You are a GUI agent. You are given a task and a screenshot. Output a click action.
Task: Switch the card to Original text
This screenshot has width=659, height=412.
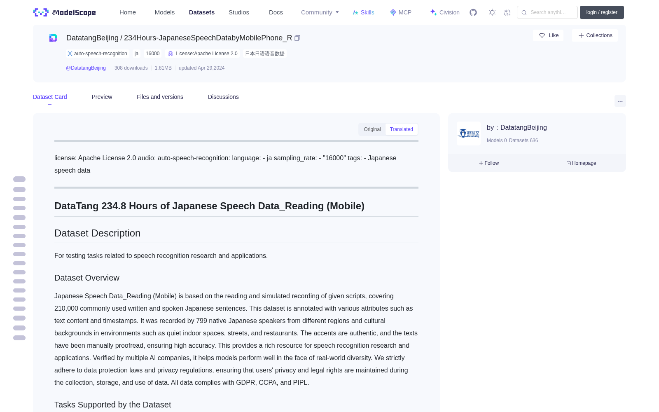(x=372, y=129)
